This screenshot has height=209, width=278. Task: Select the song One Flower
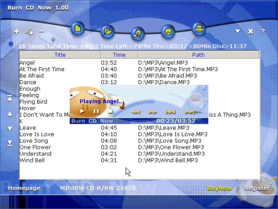[x=35, y=147]
